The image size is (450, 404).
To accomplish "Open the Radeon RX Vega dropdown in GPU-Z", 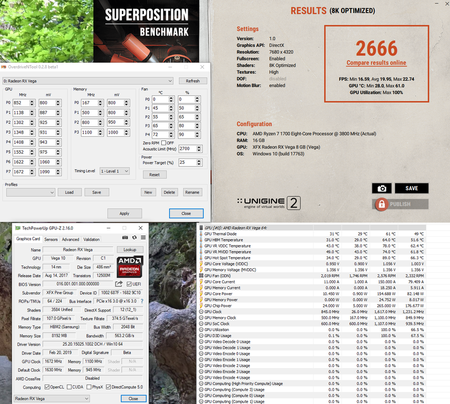I will [x=52, y=398].
